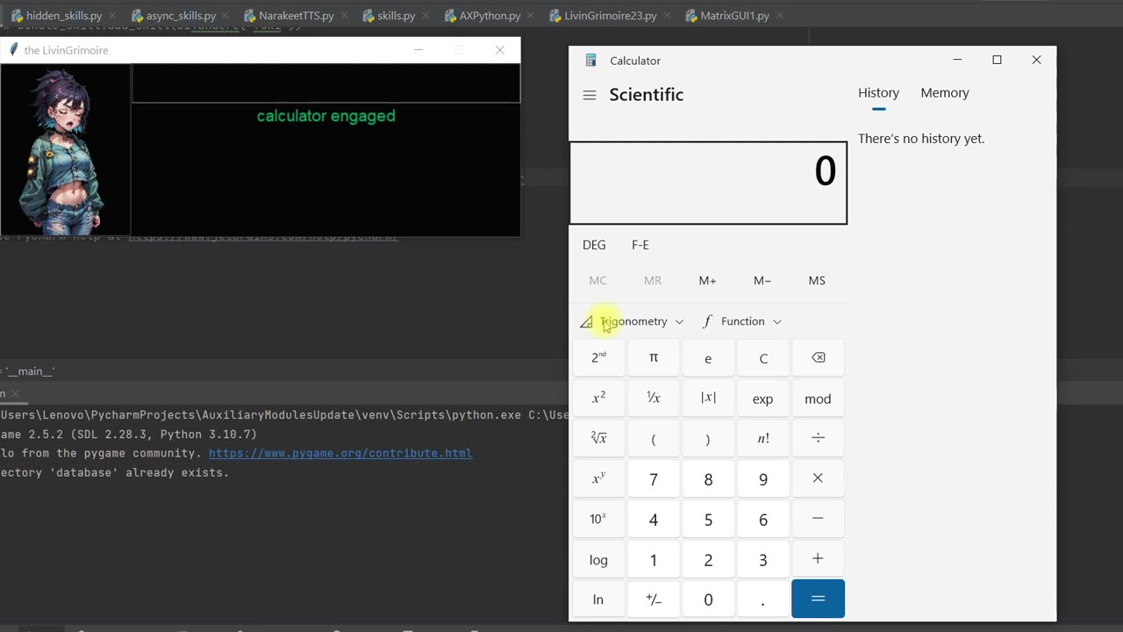Click the mod key

818,399
